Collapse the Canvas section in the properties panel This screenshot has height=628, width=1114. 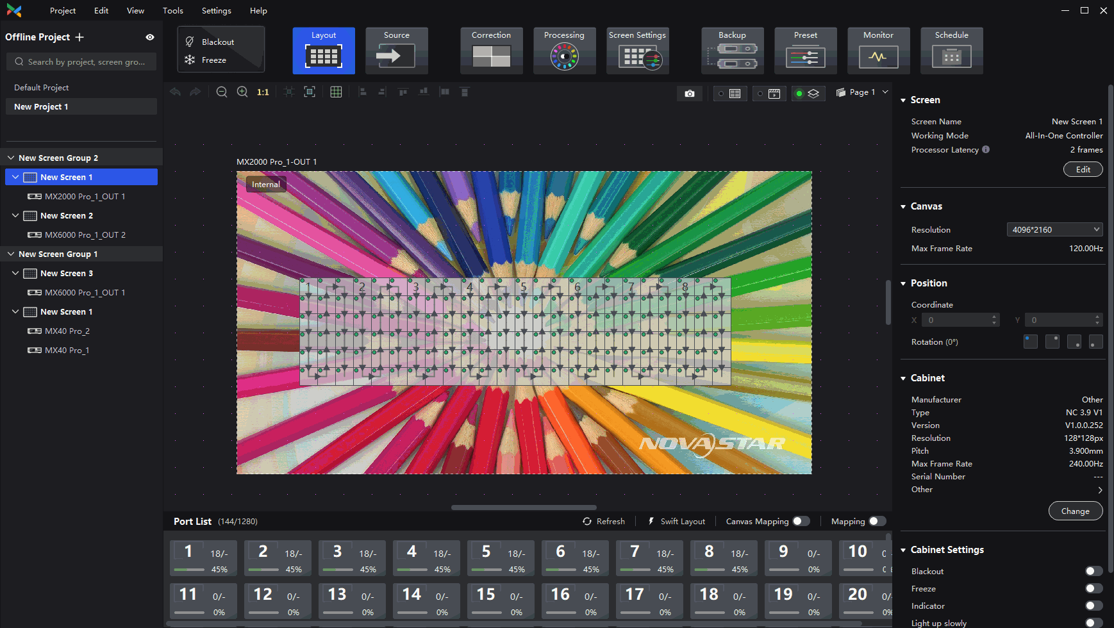click(903, 206)
